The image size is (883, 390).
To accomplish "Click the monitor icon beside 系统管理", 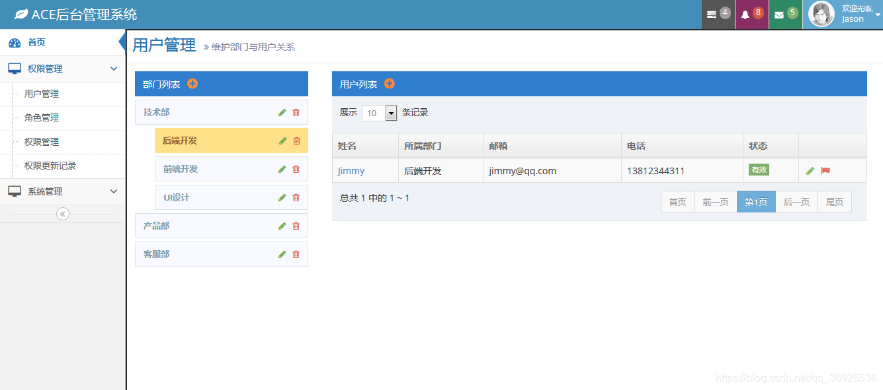I will pos(15,191).
